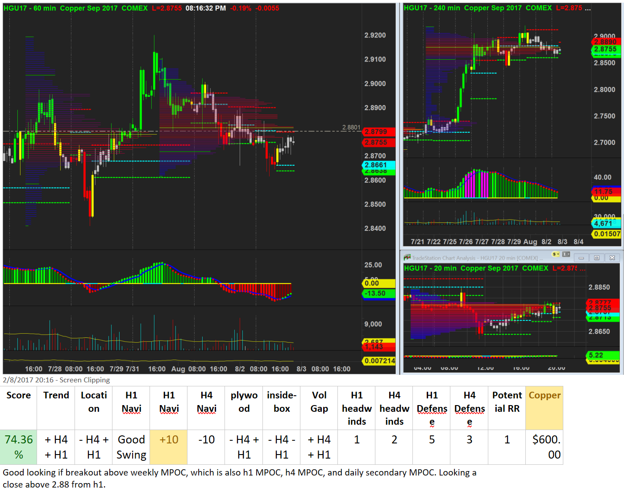Click the '$600.00' cell under Copper
The height and width of the screenshot is (496, 624).
[x=545, y=447]
